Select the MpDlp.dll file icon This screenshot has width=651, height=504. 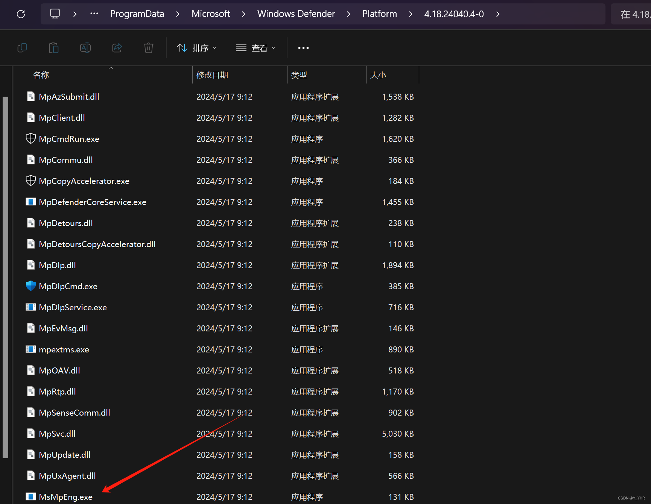(x=31, y=265)
